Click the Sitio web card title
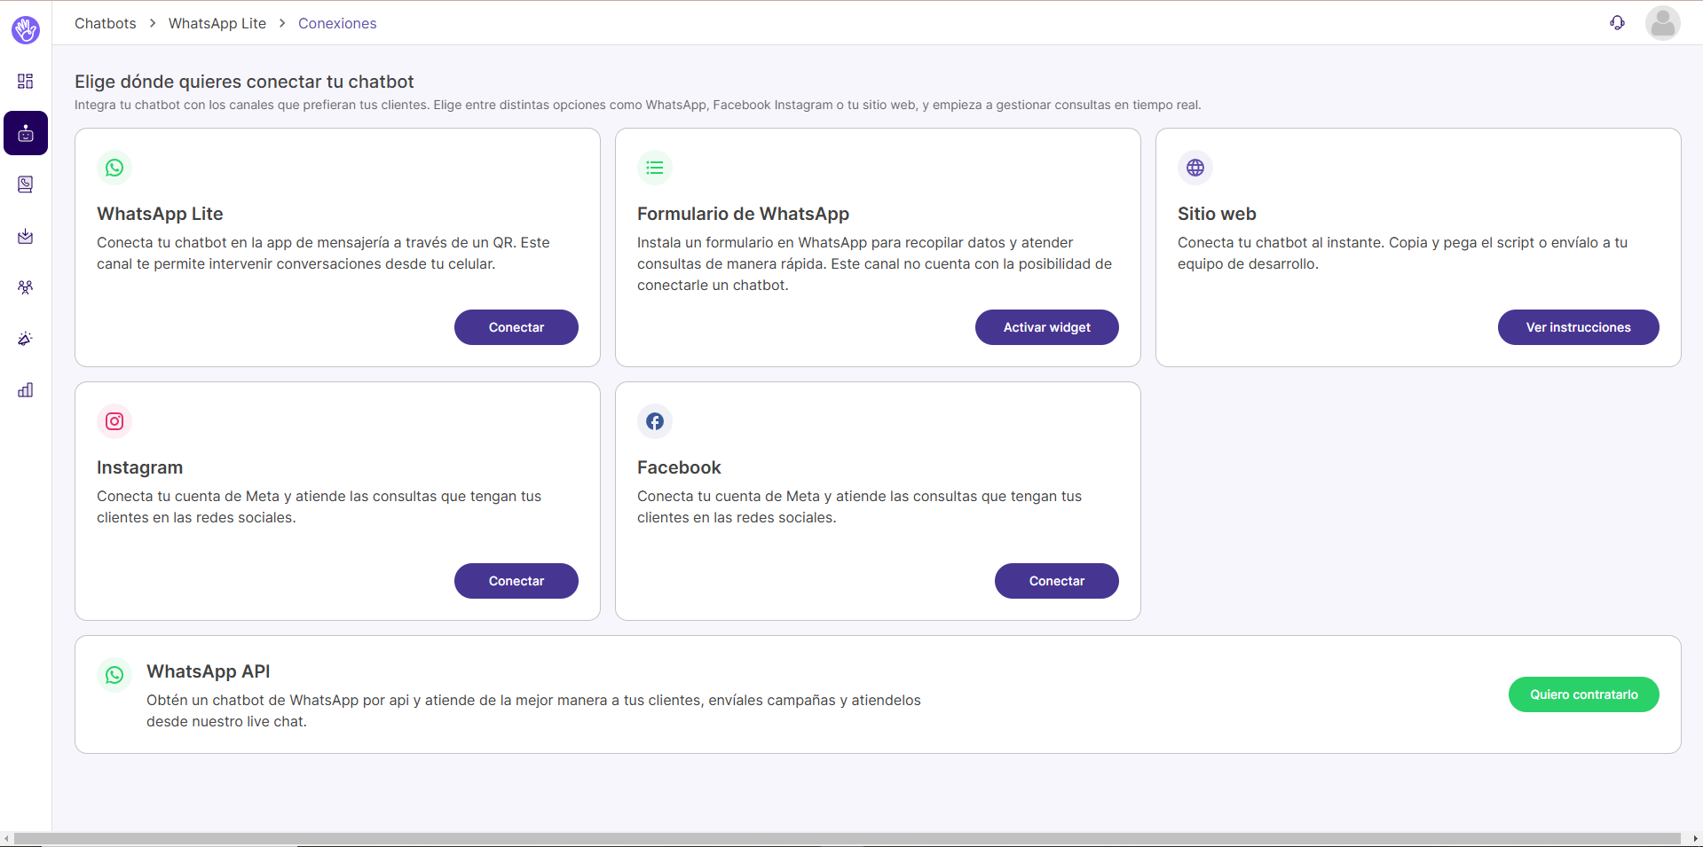The image size is (1703, 847). click(1217, 214)
